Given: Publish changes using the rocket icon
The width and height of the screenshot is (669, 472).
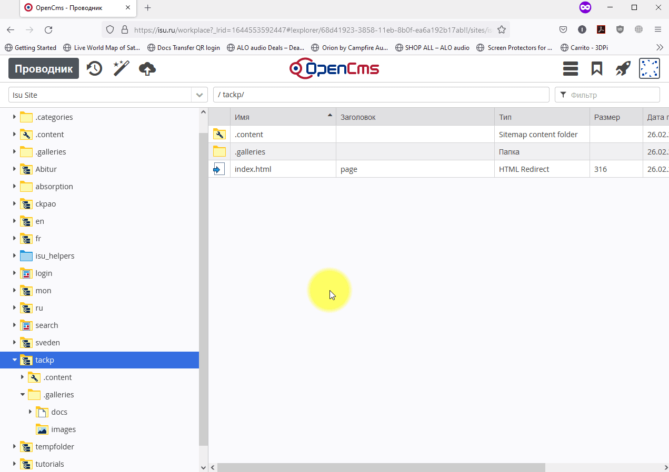Looking at the screenshot, I should click(x=623, y=68).
